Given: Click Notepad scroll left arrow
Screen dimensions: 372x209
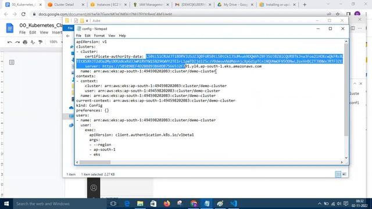Looking at the screenshot, I should point(77,163).
